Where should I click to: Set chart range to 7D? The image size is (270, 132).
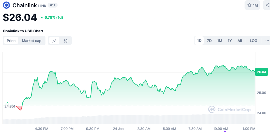coord(209,41)
